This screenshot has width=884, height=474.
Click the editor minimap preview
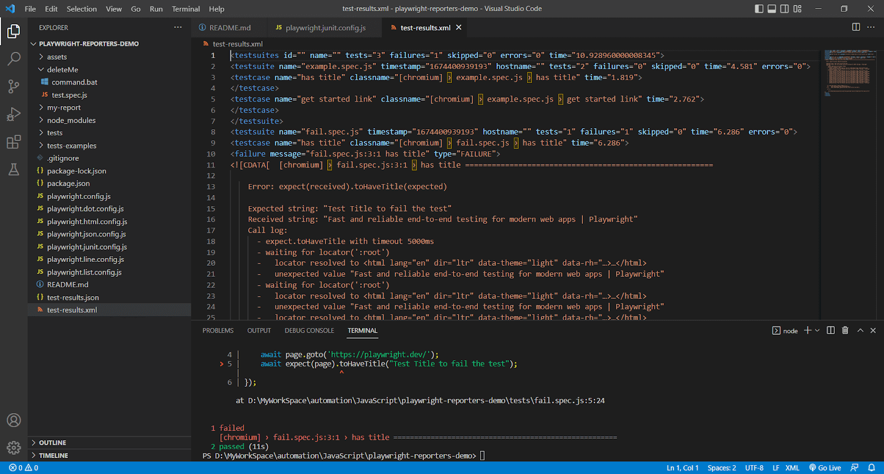coord(850,73)
